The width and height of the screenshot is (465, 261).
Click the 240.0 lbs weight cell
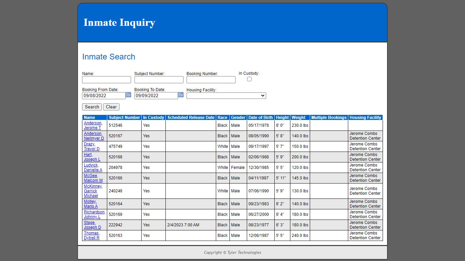pos(300,236)
